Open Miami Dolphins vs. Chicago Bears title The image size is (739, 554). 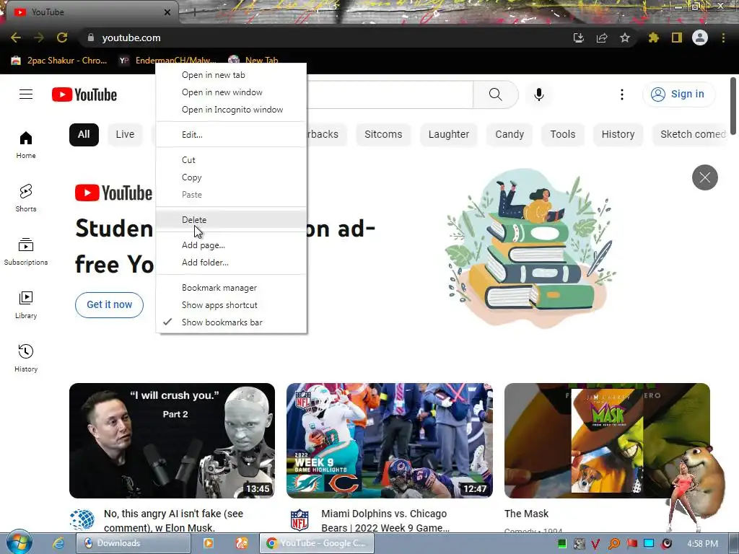click(385, 521)
